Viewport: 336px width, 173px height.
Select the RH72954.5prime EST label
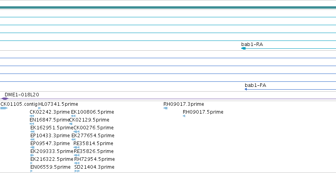tap(94, 159)
